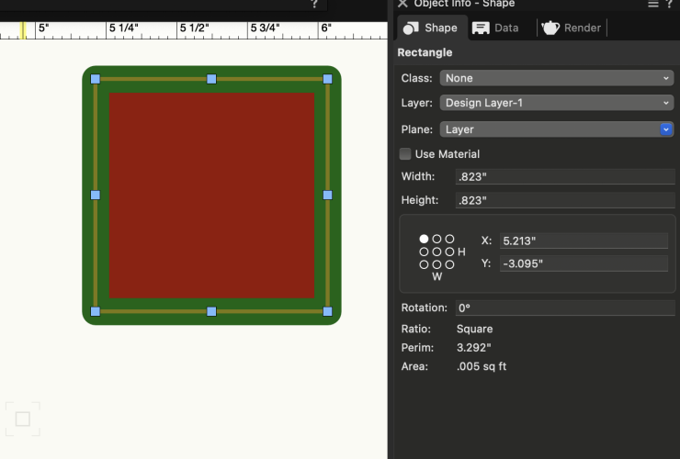Select bottom-right anchor point radio button
680x459 pixels.
(x=449, y=264)
